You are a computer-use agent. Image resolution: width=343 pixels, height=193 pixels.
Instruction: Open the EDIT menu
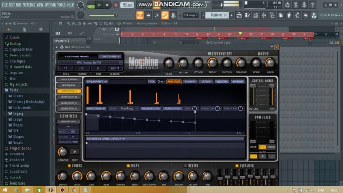coord(12,5)
